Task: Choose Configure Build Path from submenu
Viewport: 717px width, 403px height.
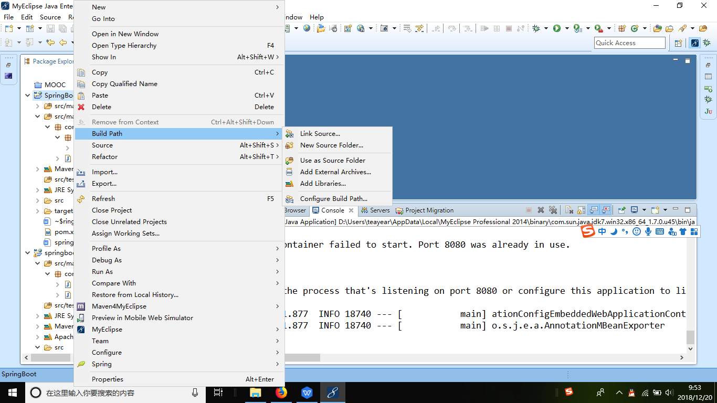Action: tap(338, 199)
